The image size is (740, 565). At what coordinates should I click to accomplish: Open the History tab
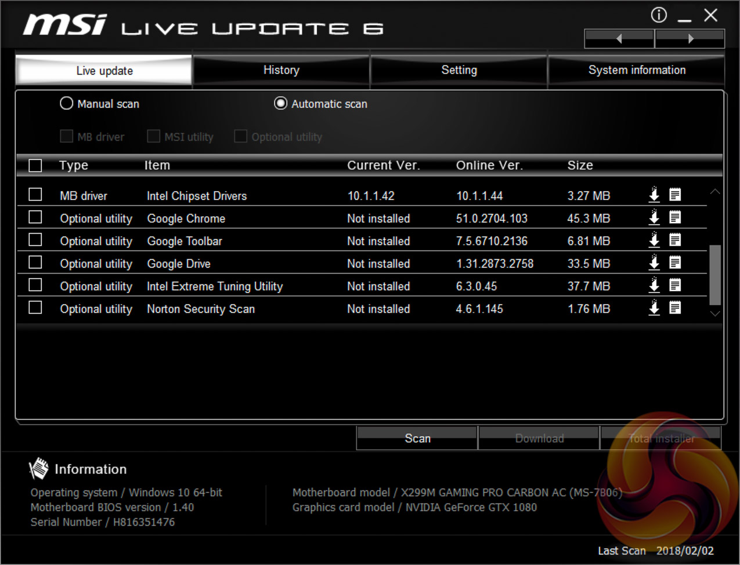coord(281,70)
